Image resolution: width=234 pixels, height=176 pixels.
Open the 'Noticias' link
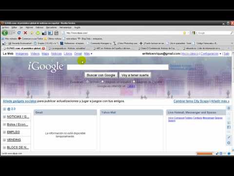[x=56, y=54]
